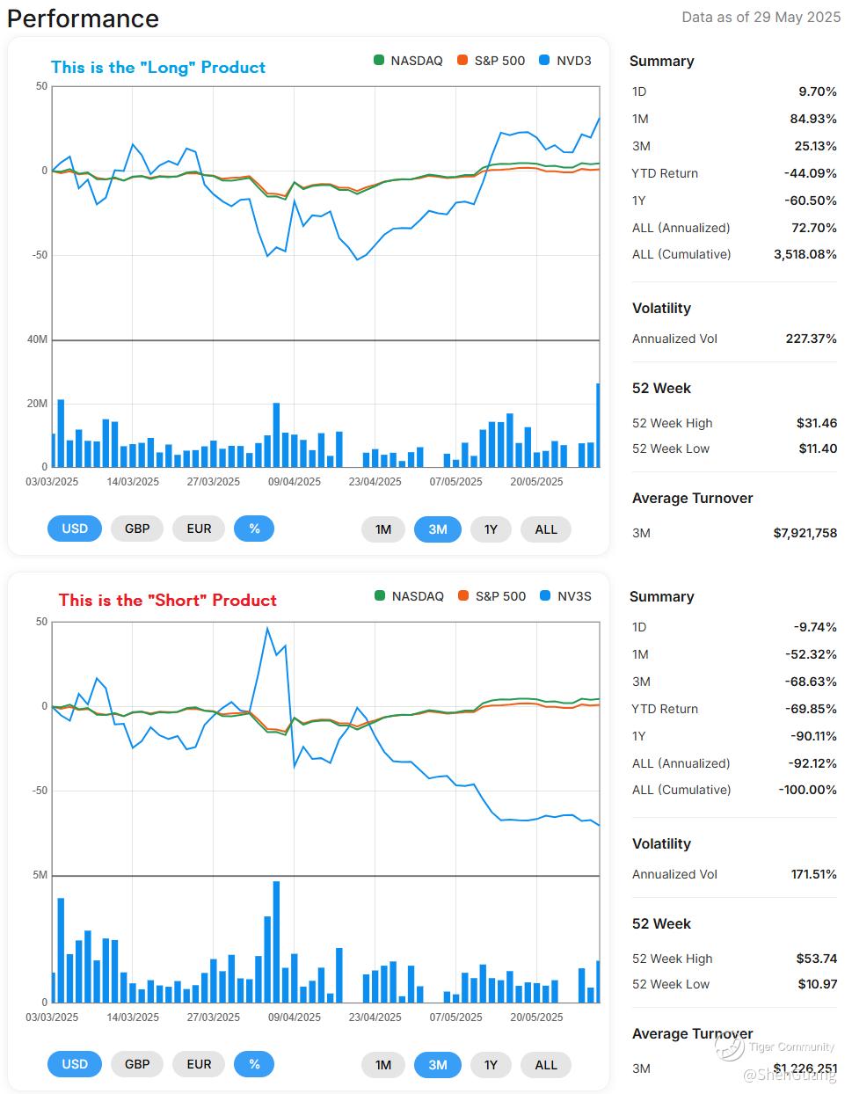The width and height of the screenshot is (852, 1094).
Task: Click the $7,921,758 average turnover value
Action: click(805, 533)
